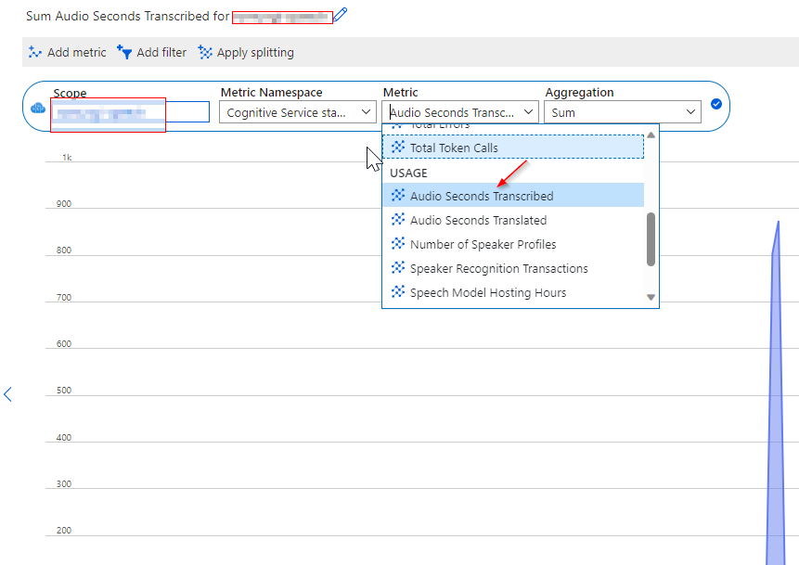
Task: Click the metric list scrollbar thumb
Action: [x=651, y=239]
